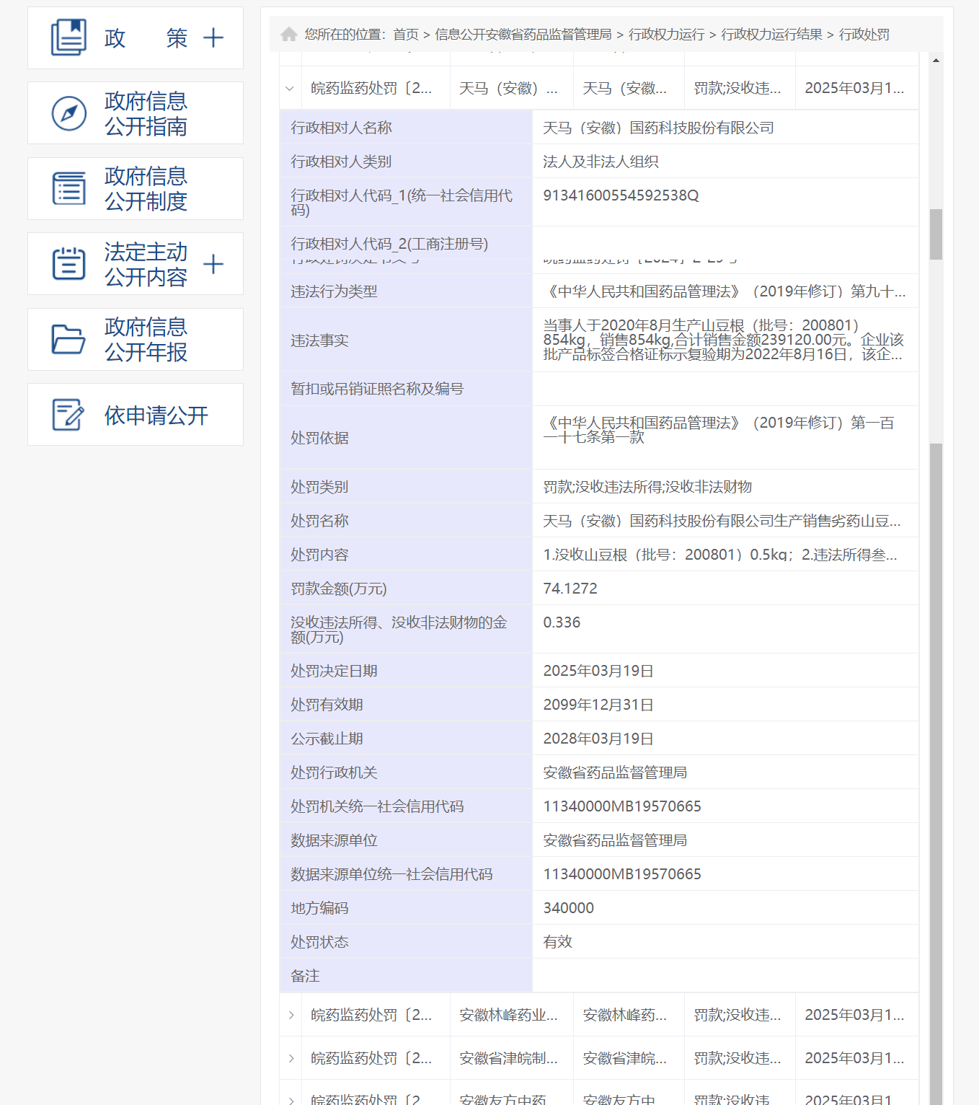Screen dimensions: 979x1105
Task: Click the lower vertical scrollbar thumb
Action: click(936, 774)
